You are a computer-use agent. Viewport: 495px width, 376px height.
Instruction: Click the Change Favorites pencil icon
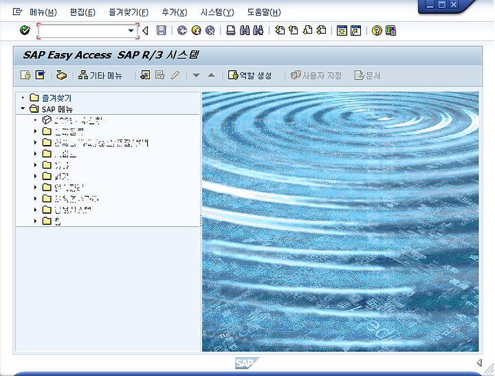[175, 75]
